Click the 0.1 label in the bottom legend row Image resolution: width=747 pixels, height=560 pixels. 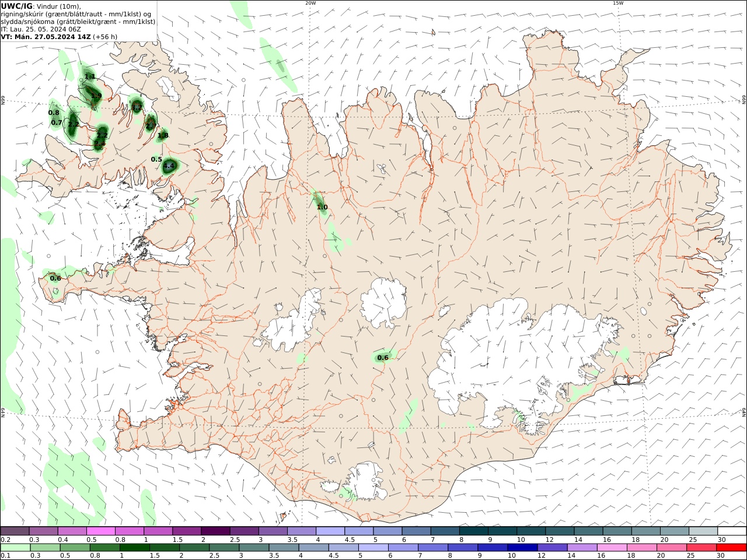[x=5, y=555]
